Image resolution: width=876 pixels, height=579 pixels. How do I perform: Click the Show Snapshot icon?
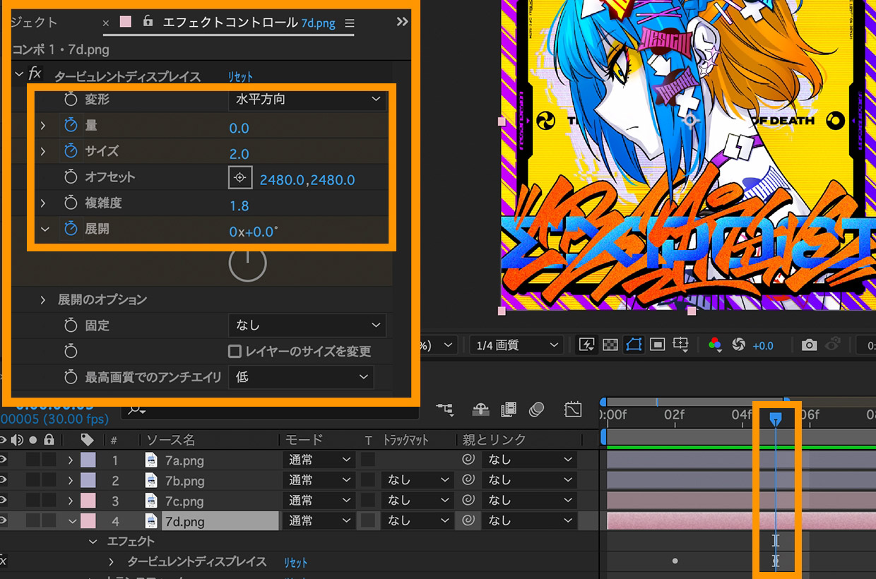tap(832, 344)
